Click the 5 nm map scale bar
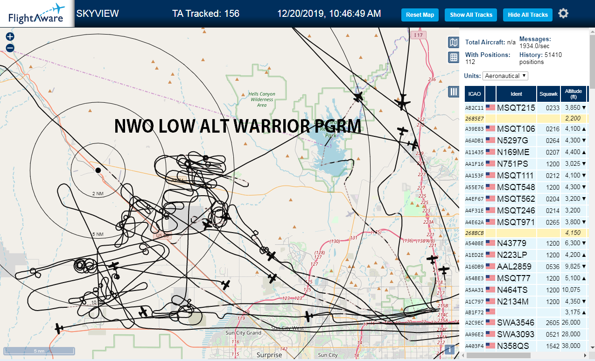Screen dimensions: 595x361 [x=39, y=351]
